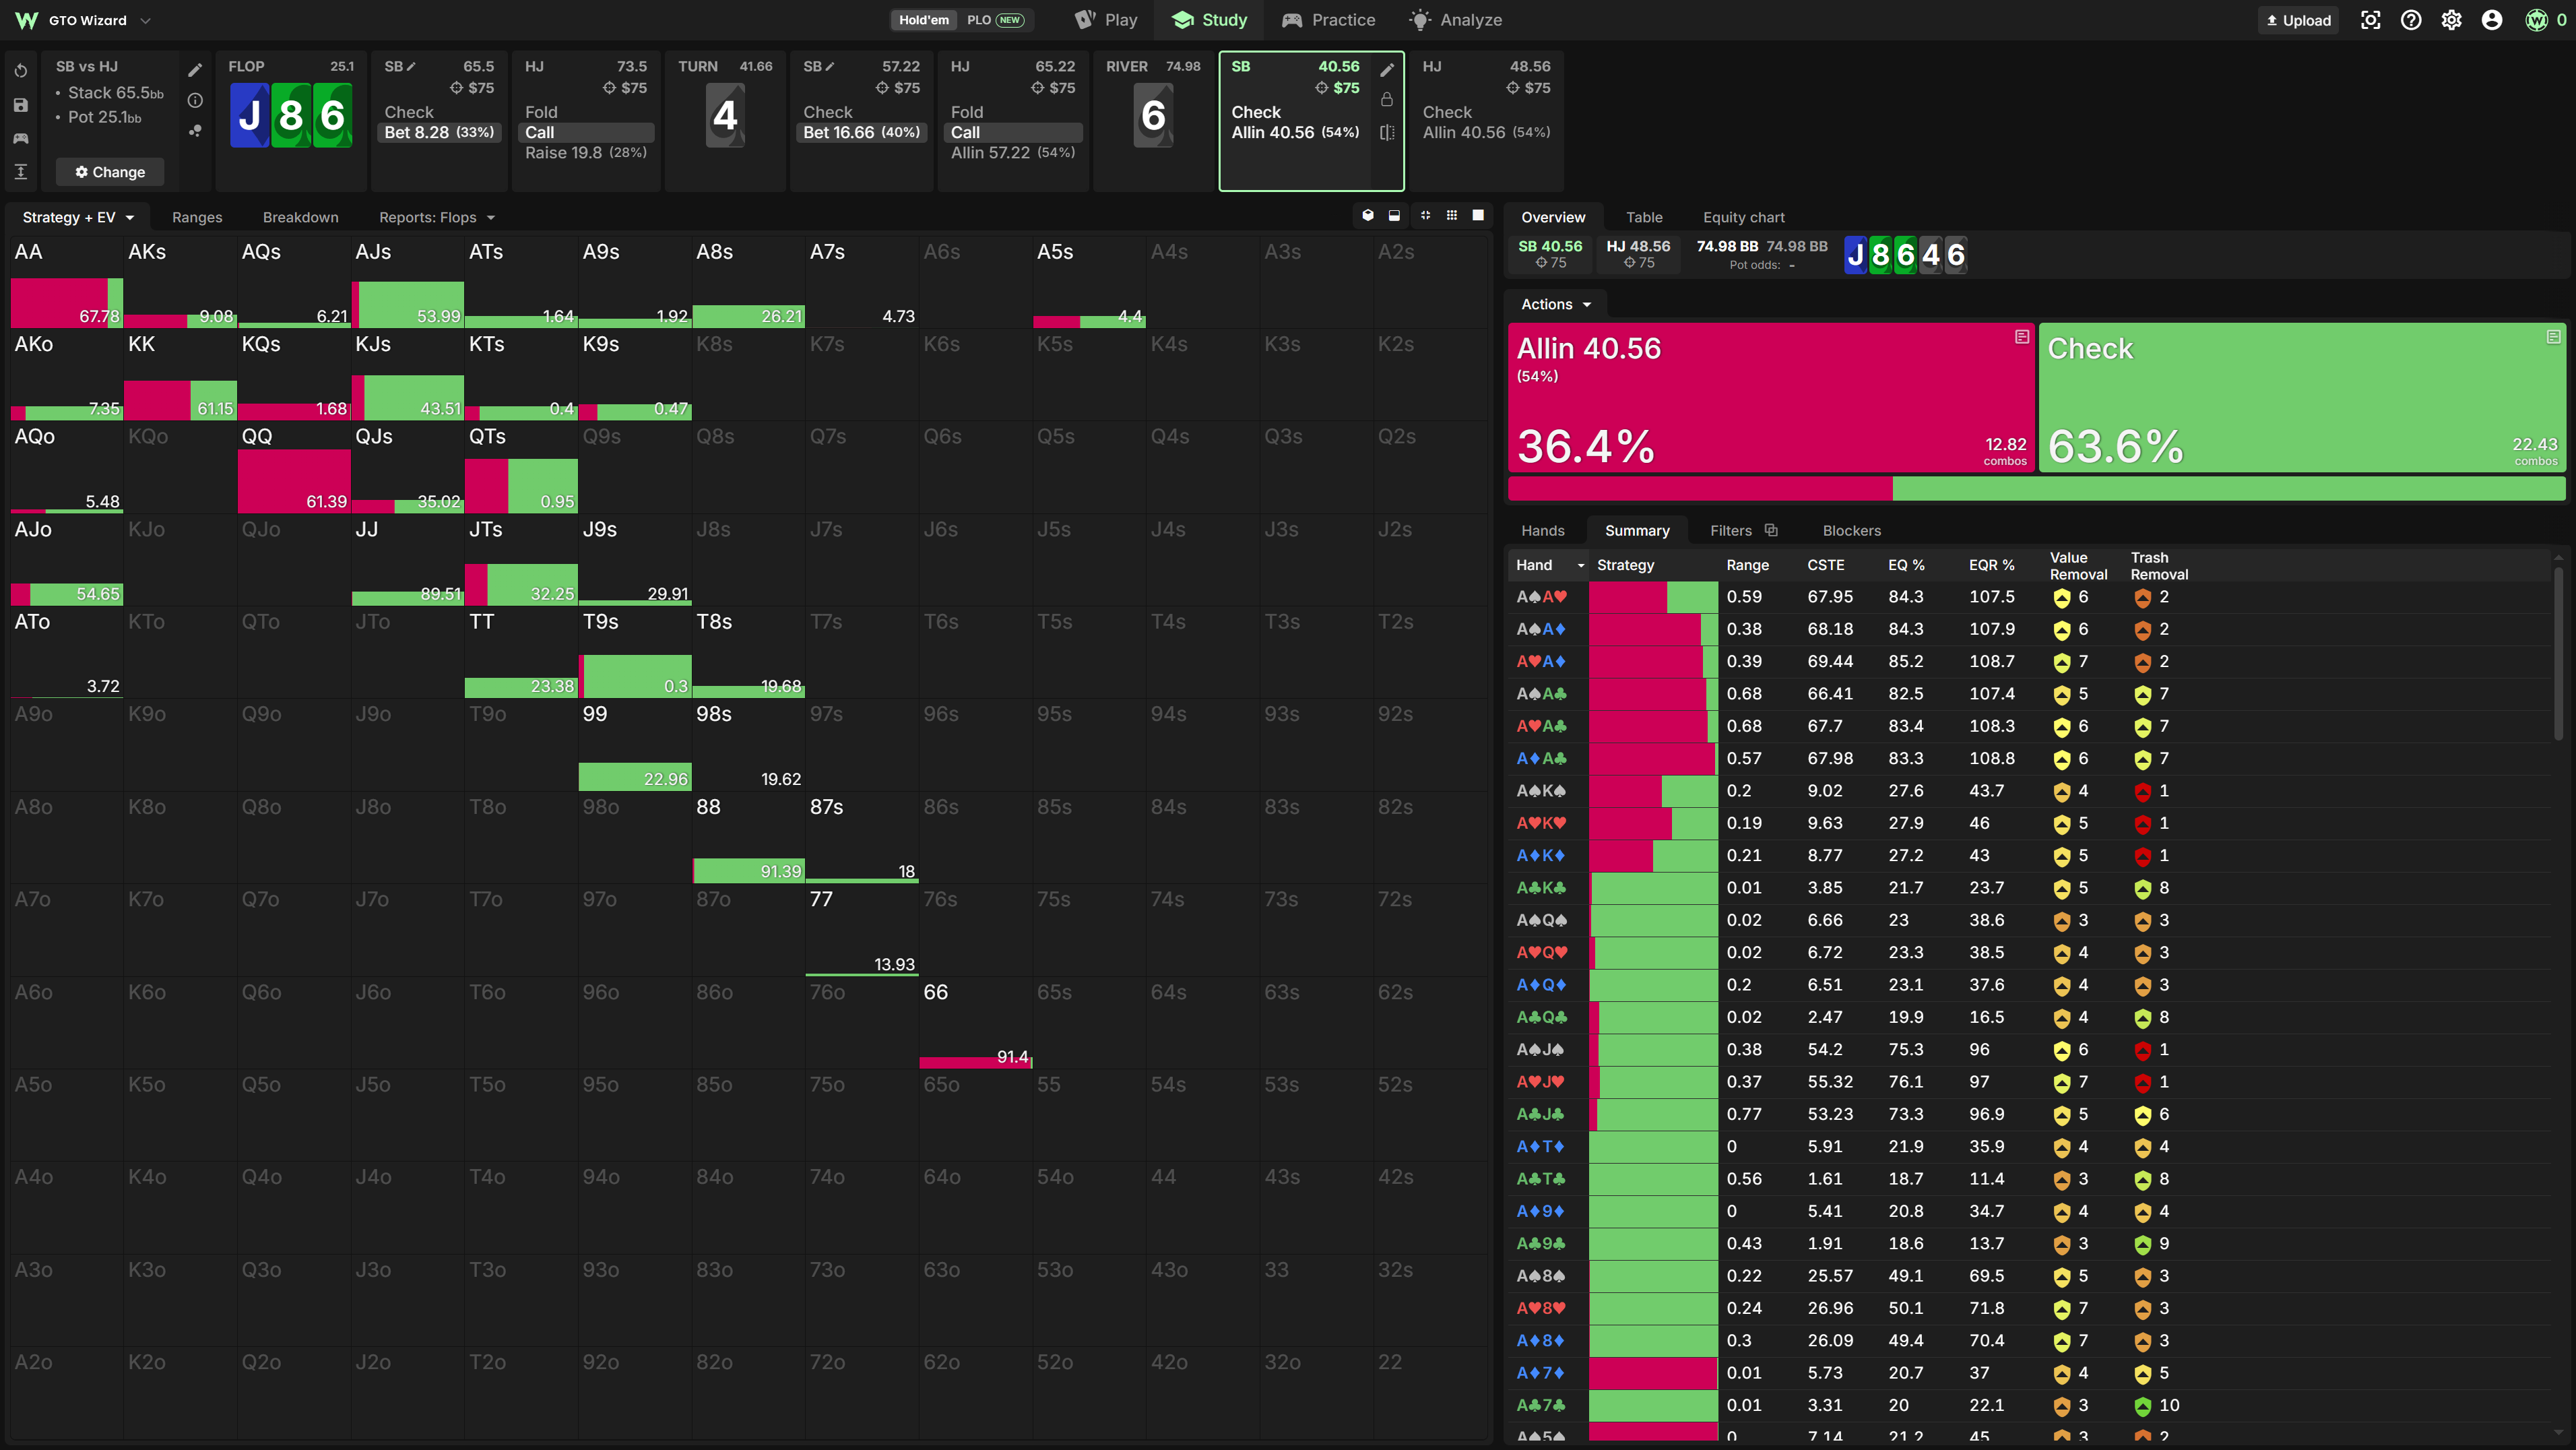Switch to the Equity chart tab
The width and height of the screenshot is (2576, 1450).
pos(1743,217)
